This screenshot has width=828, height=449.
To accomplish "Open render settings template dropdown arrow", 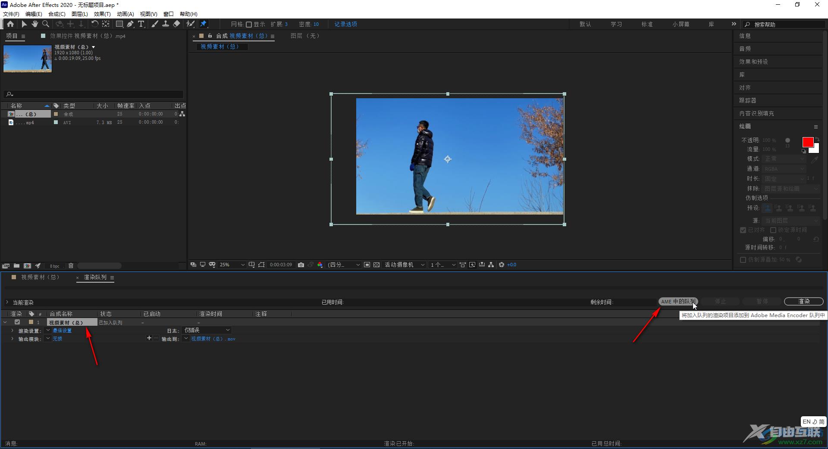I will (48, 331).
